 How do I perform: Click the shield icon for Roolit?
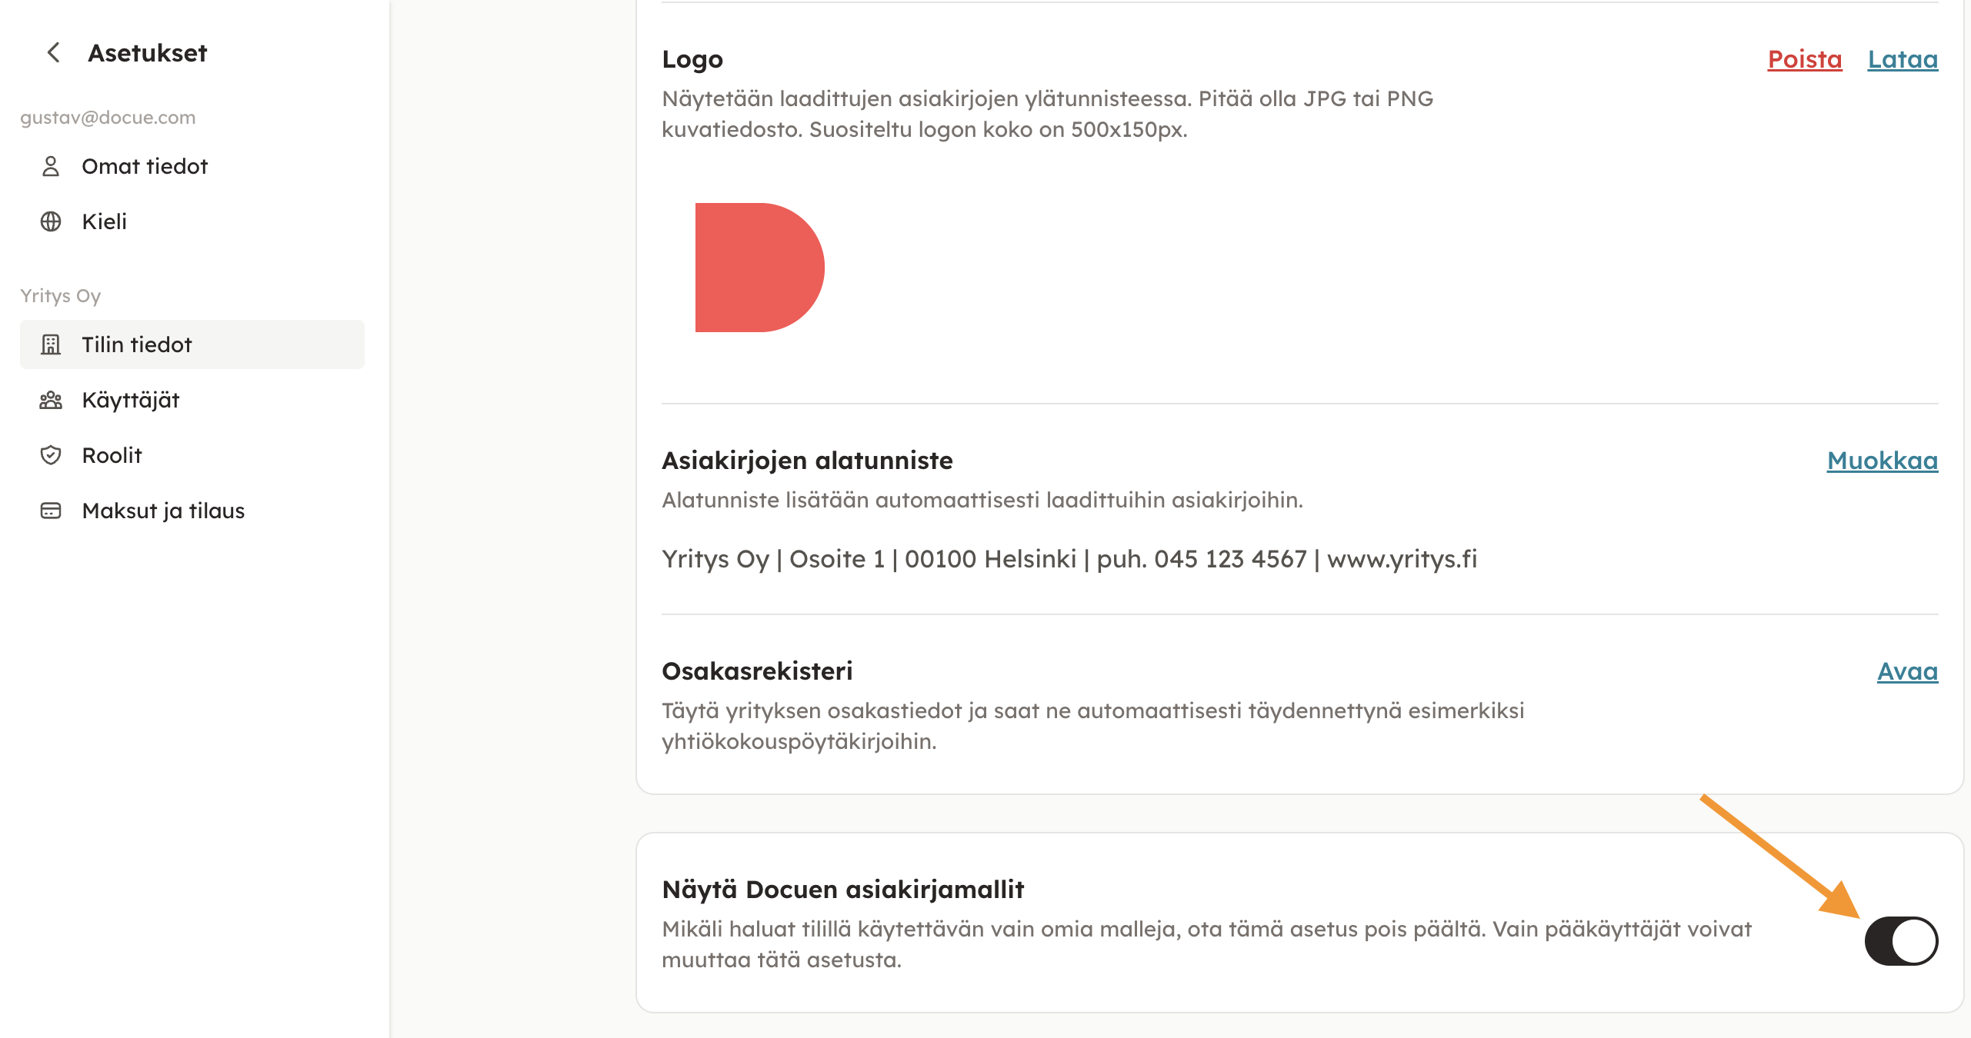point(51,456)
